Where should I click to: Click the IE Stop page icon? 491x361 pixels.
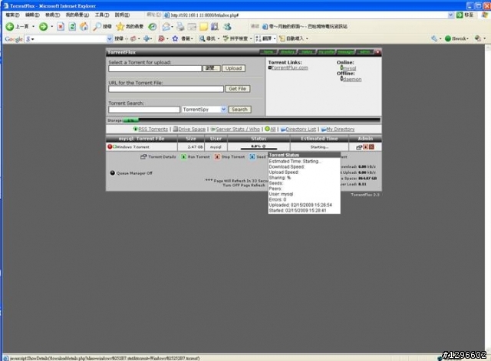61,27
